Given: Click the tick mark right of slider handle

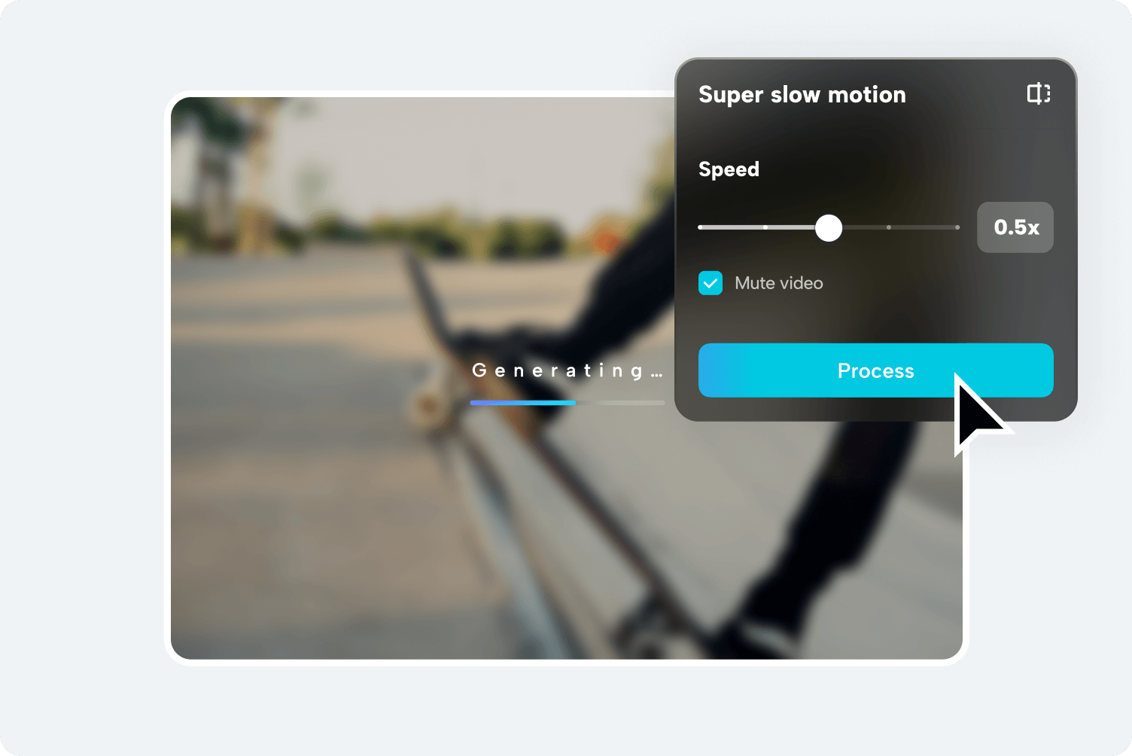Looking at the screenshot, I should coord(889,227).
